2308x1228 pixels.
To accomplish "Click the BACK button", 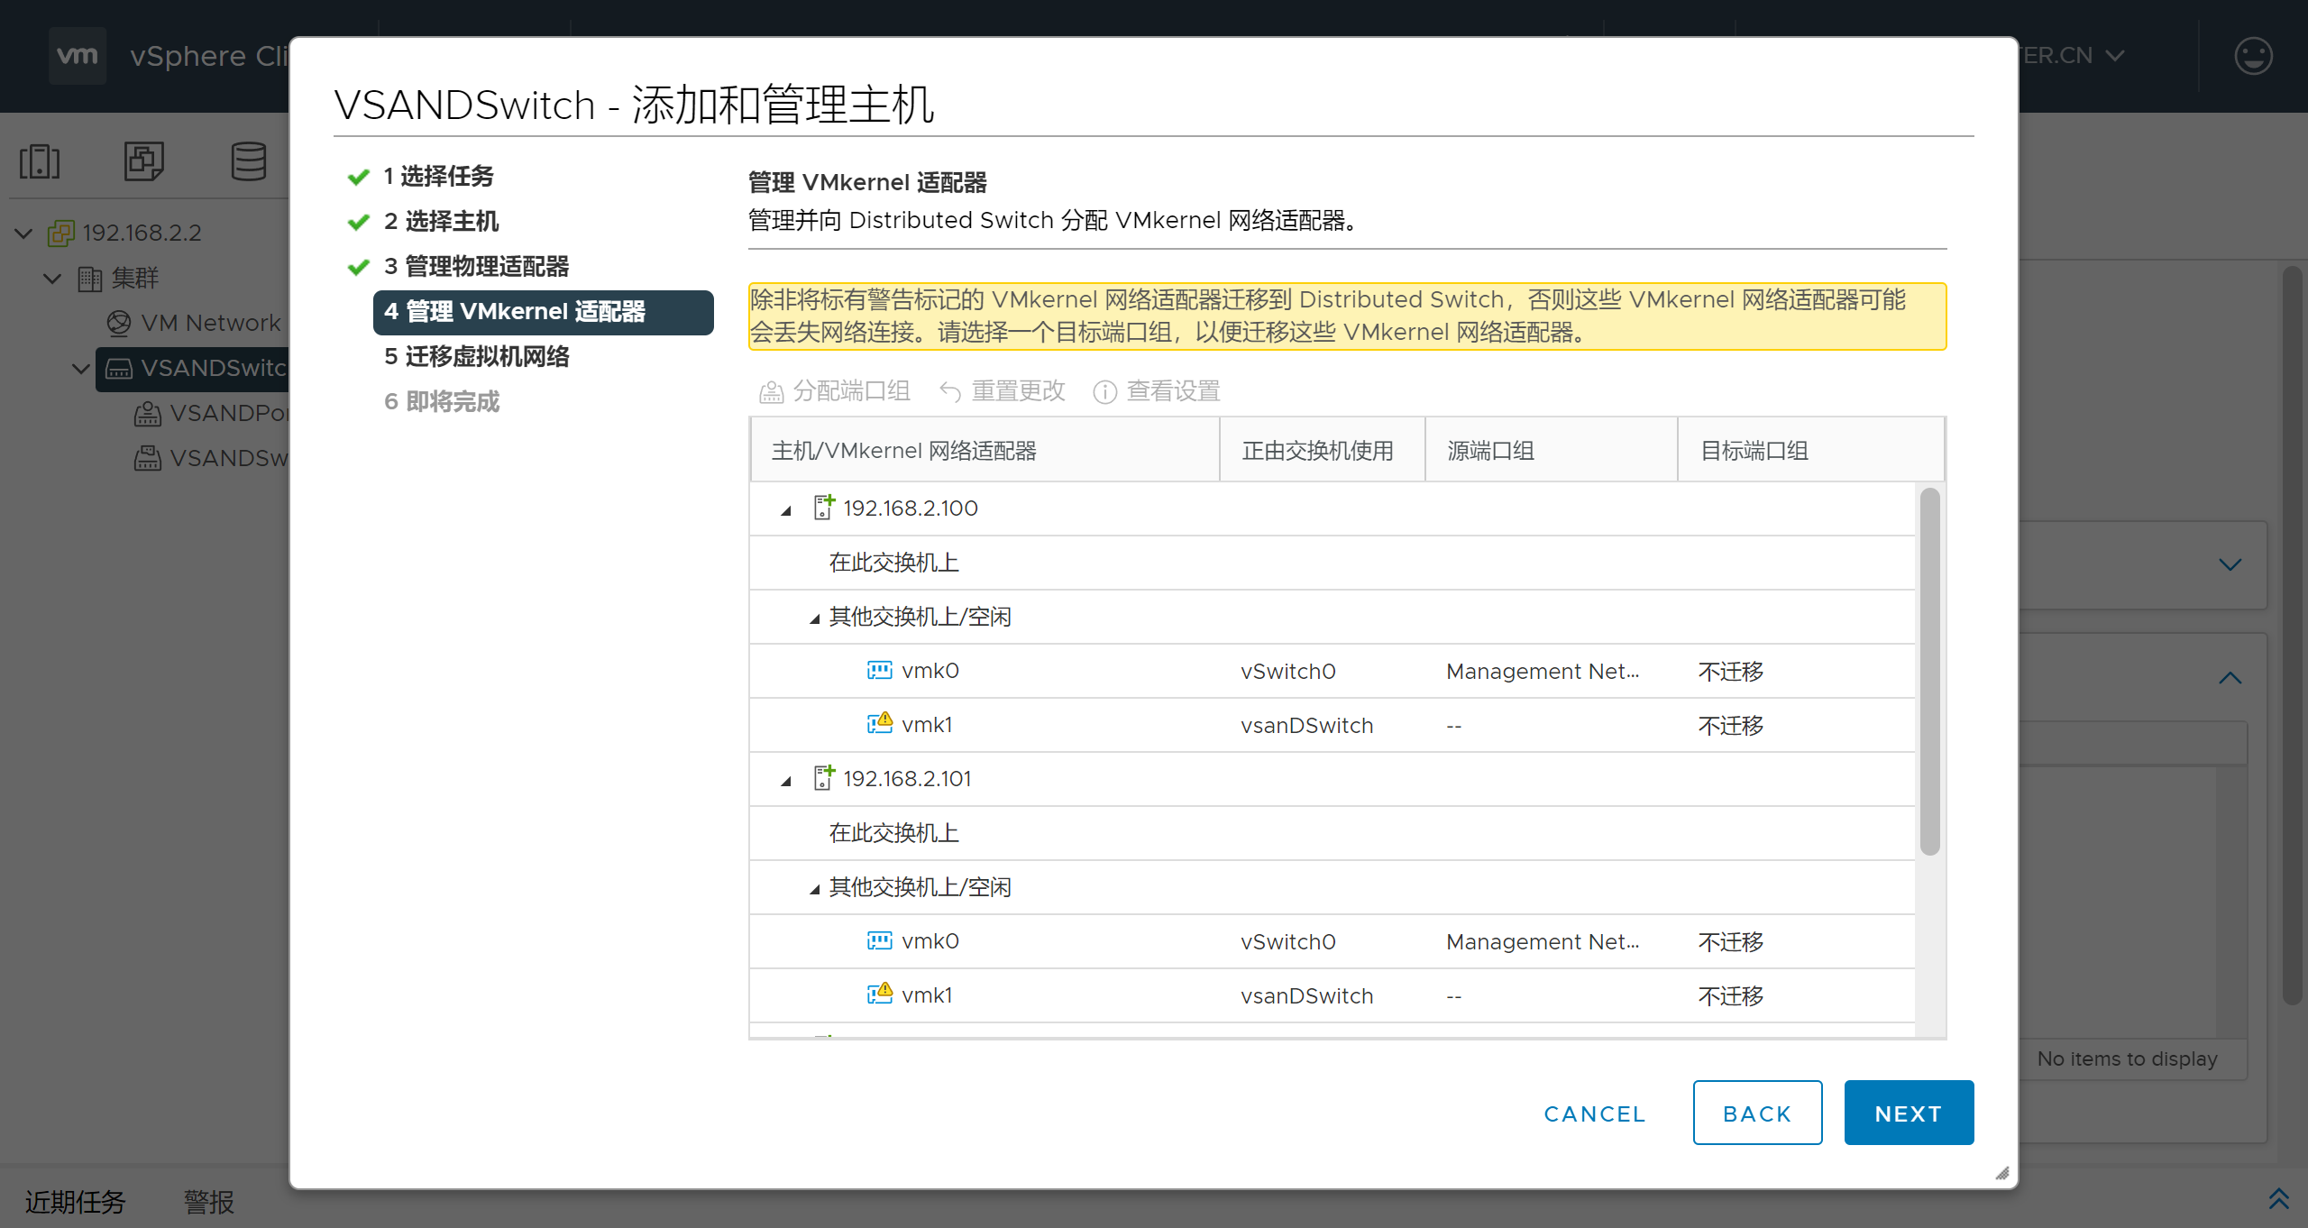I will click(1757, 1113).
